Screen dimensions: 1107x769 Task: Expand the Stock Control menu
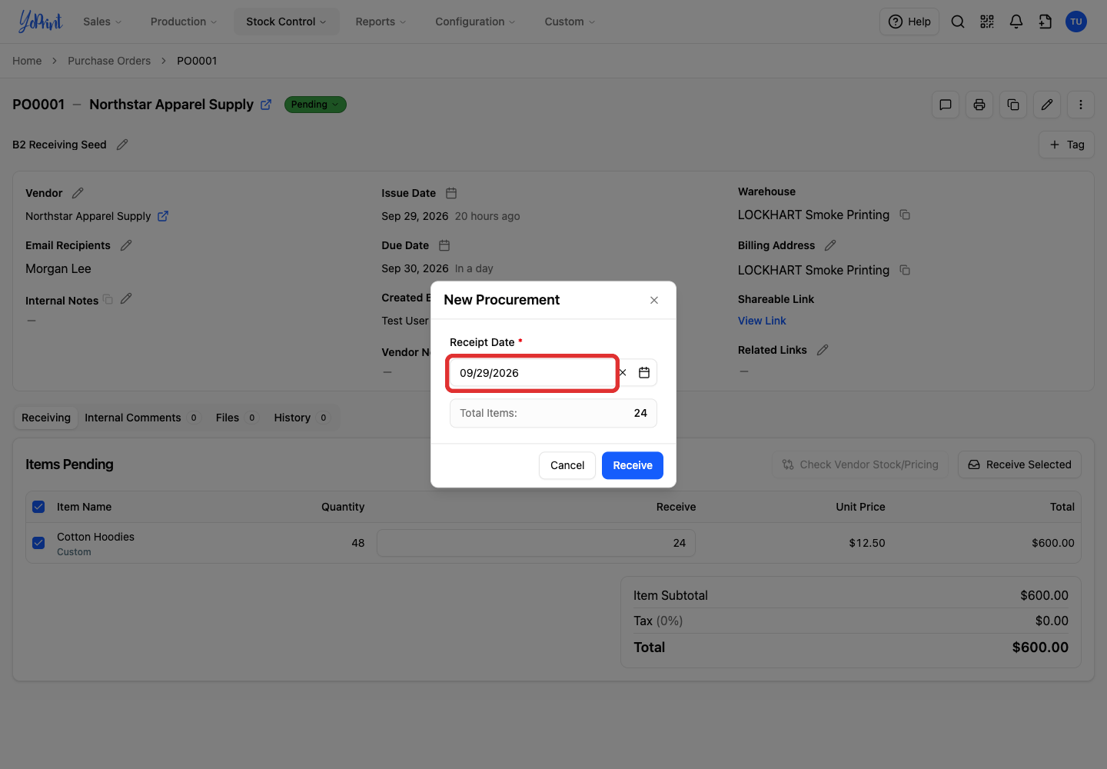(x=286, y=22)
